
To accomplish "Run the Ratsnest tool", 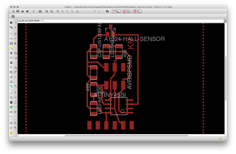I will pos(11,123).
